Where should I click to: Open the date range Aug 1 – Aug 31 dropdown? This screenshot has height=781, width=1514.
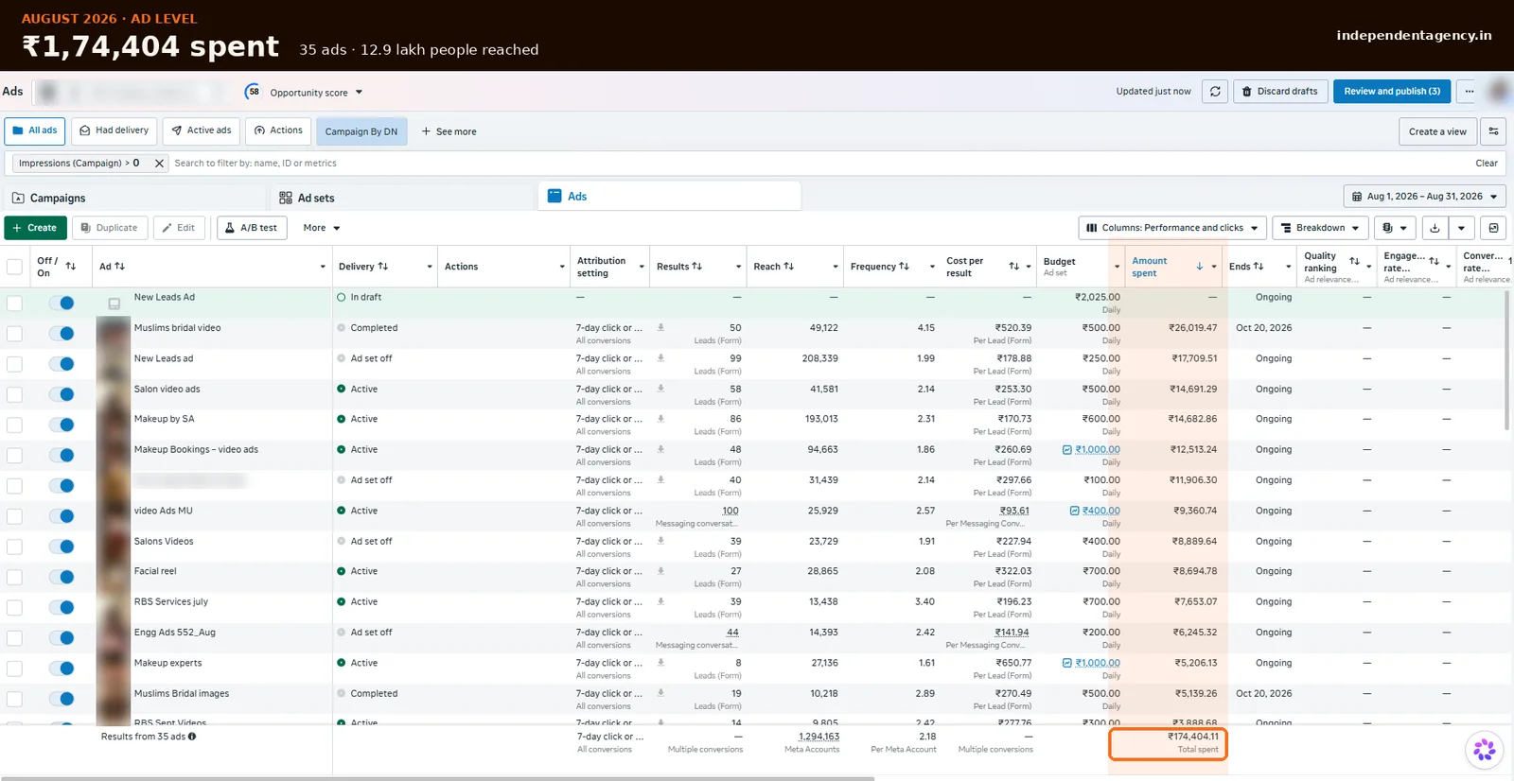coord(1424,197)
